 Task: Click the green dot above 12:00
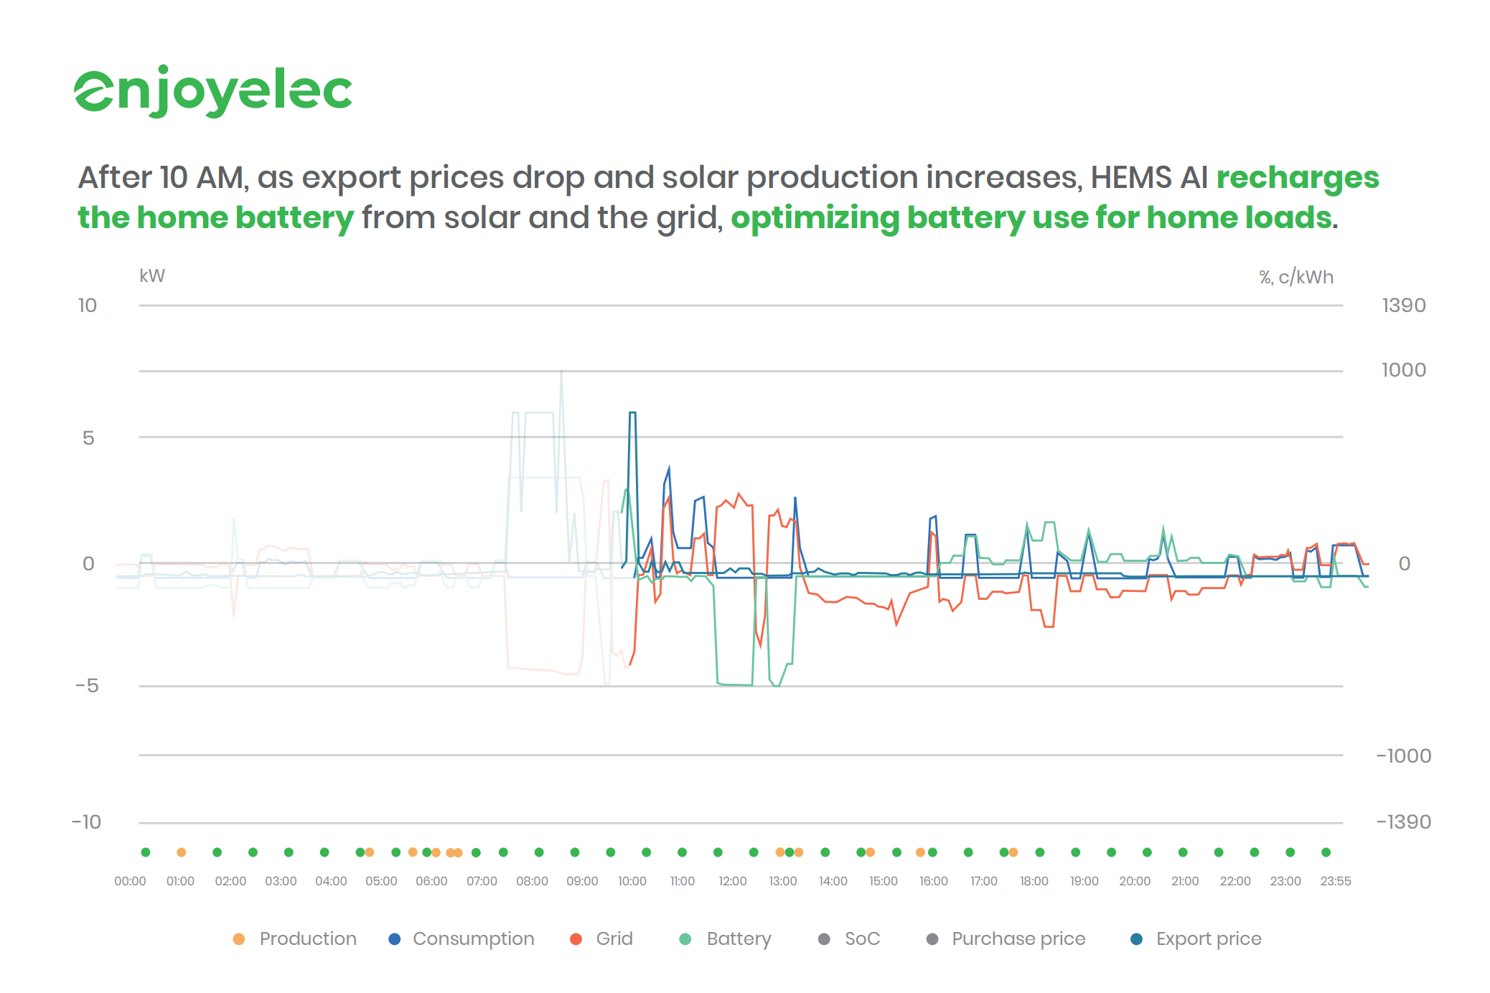(x=718, y=852)
